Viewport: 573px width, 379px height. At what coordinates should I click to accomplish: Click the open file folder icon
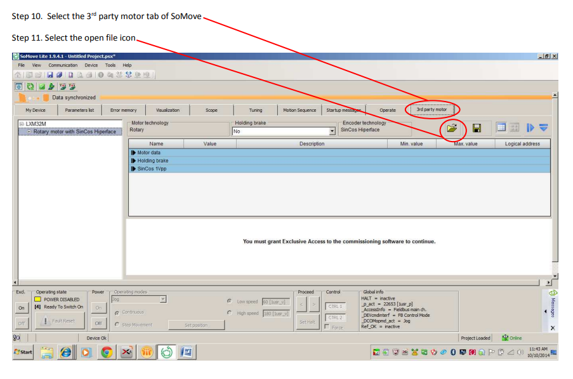coord(452,128)
